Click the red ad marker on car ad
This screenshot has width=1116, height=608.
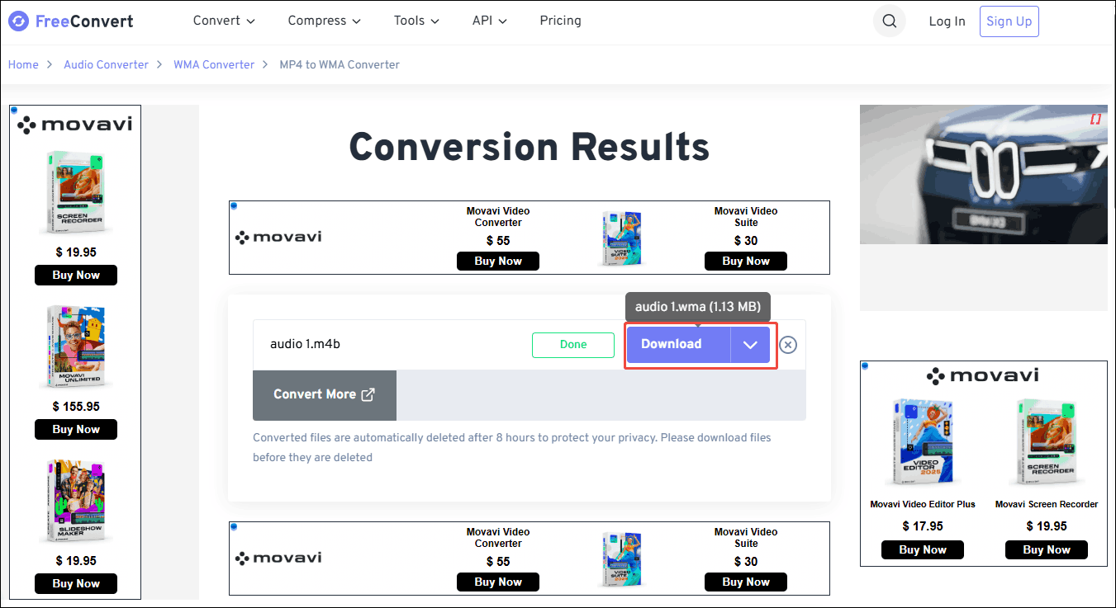[x=1095, y=120]
